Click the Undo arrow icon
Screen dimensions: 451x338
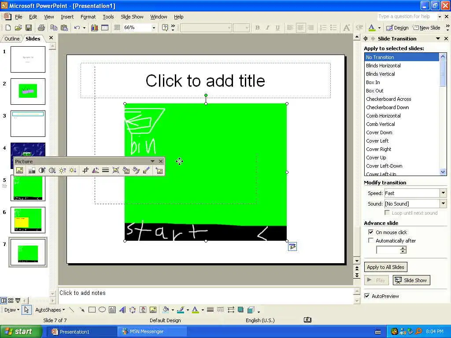point(77,28)
